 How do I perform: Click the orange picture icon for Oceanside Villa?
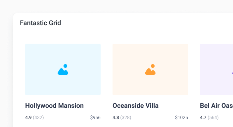(150, 69)
